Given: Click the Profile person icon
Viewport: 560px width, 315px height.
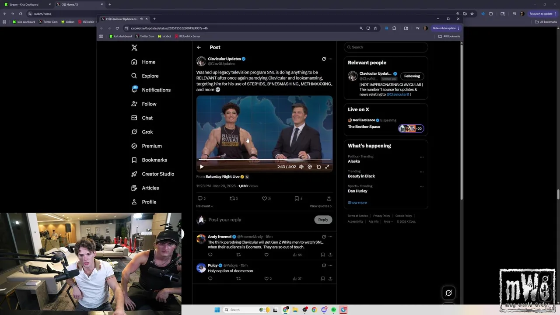Looking at the screenshot, I should 134,202.
